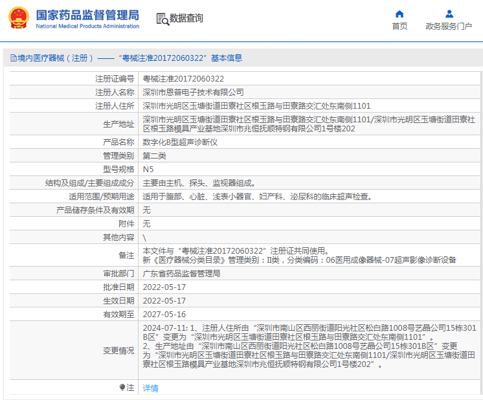Click the 注册人名称 label
Image resolution: width=483 pixels, height=400 pixels.
pyautogui.click(x=115, y=93)
